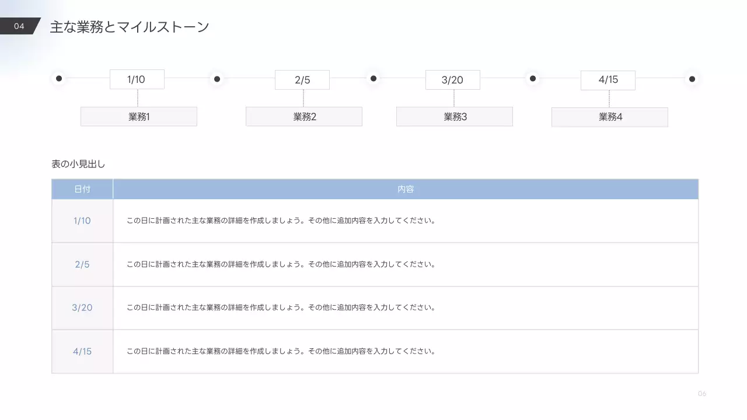The width and height of the screenshot is (747, 420).
Task: Select the first timeline dot on the left
Action: (x=59, y=79)
